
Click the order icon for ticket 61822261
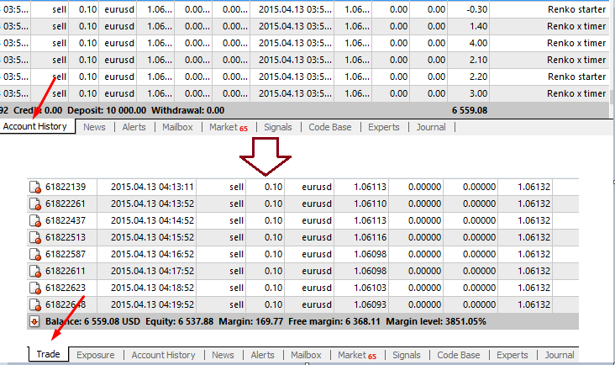pos(35,204)
